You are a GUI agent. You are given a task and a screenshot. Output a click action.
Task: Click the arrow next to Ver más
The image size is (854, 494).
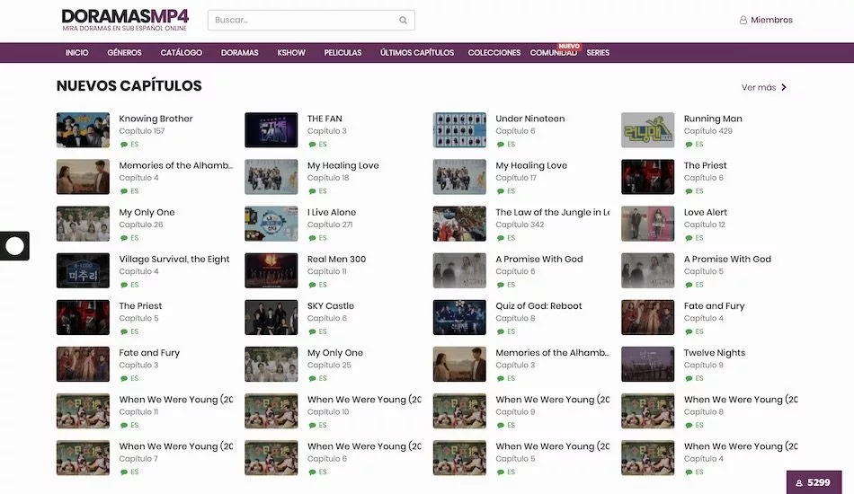tap(784, 87)
